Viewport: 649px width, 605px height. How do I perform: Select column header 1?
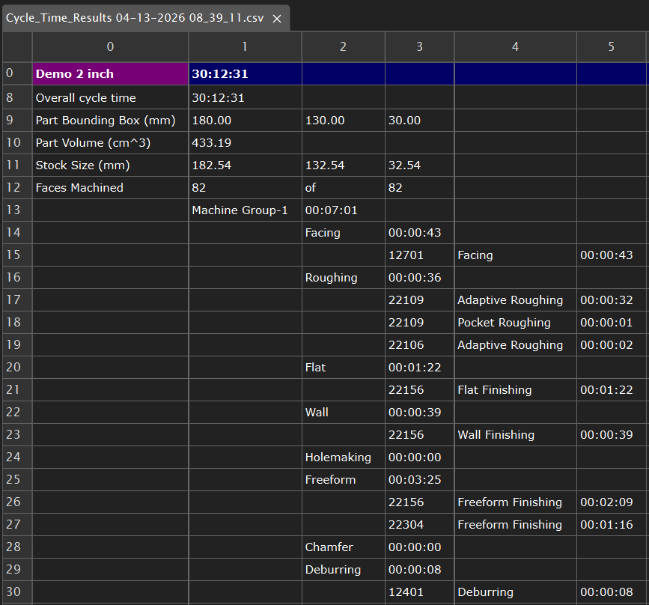tap(245, 46)
